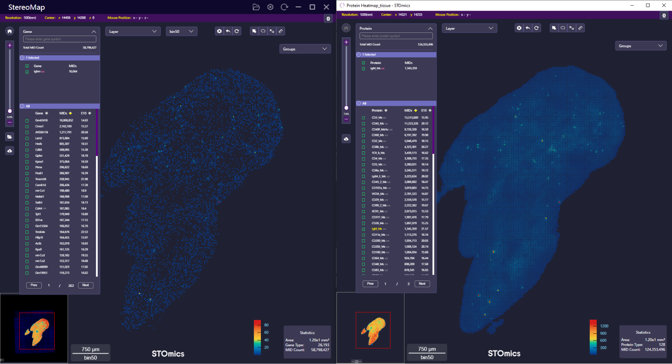Select the pointer arrow tool in StereoMap toolbar
The image size is (672, 364).
pyautogui.click(x=254, y=31)
